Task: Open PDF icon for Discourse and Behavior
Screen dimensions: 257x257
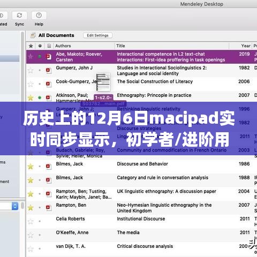Action: coord(48,167)
